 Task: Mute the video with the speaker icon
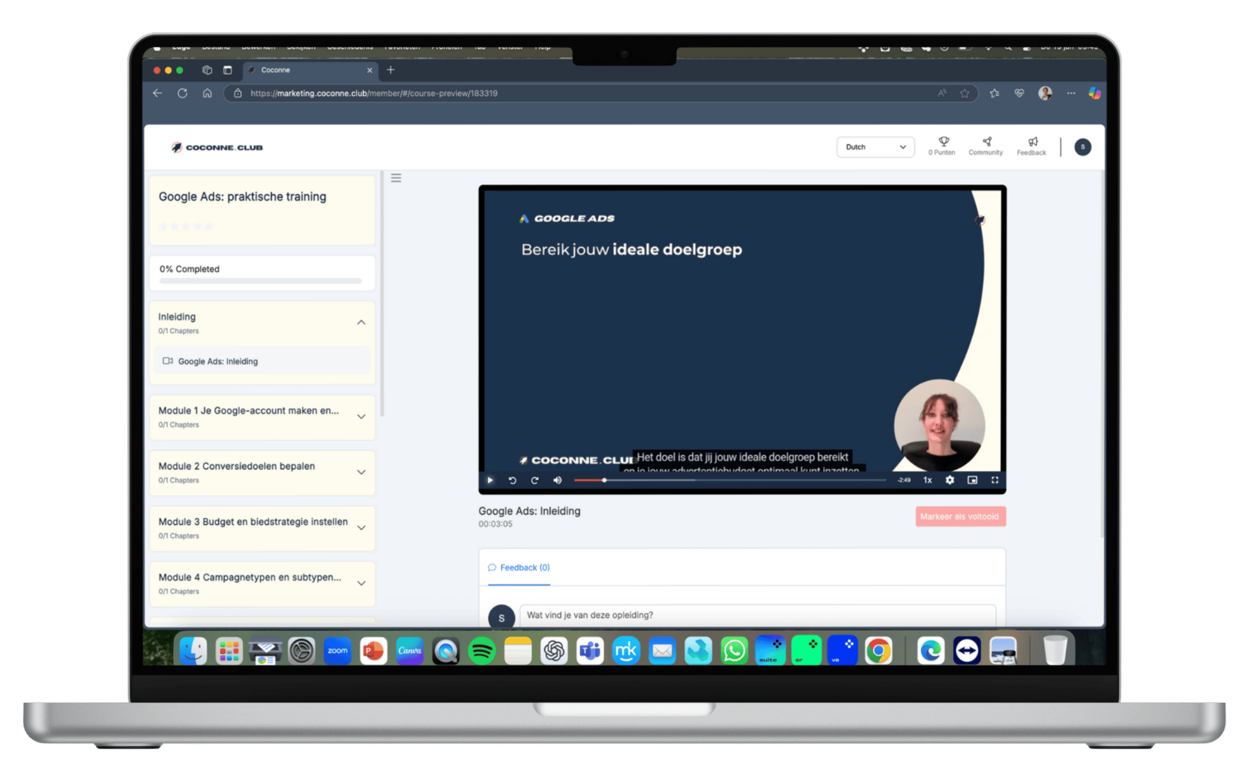point(558,480)
